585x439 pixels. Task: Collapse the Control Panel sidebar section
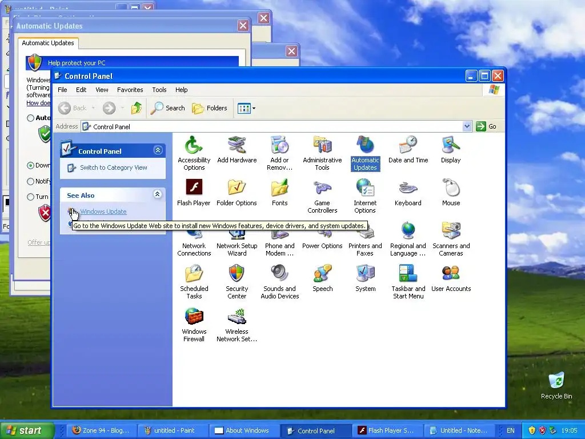[158, 150]
